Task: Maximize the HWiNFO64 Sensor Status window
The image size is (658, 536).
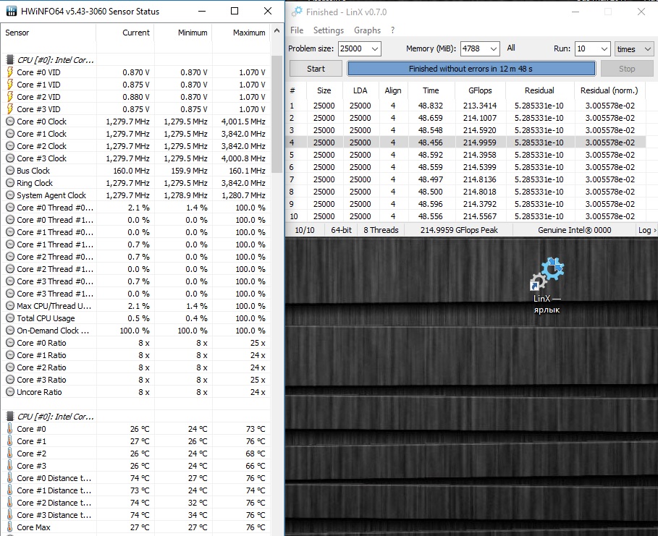Action: click(x=235, y=12)
